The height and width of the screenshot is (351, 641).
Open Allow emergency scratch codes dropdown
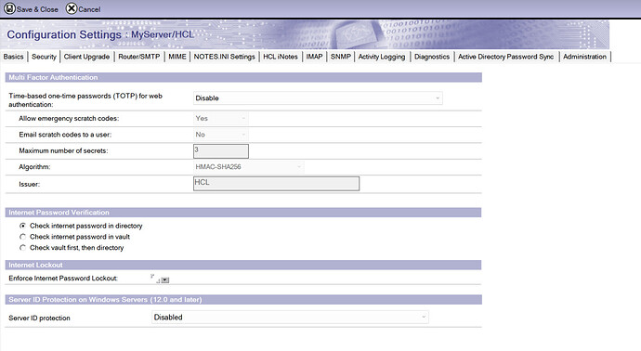(220, 119)
